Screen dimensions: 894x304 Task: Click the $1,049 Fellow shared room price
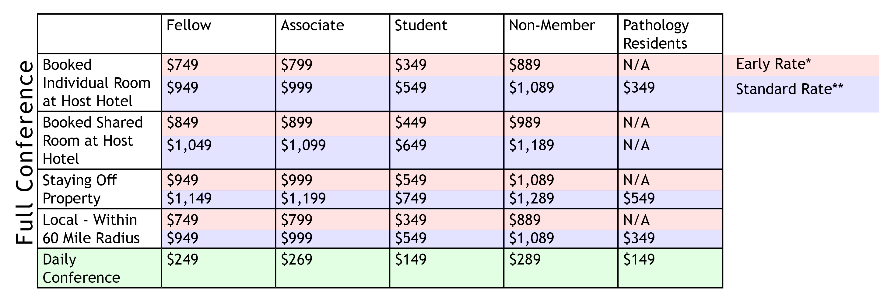[189, 145]
